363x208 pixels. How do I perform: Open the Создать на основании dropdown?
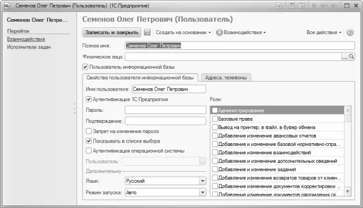click(183, 32)
